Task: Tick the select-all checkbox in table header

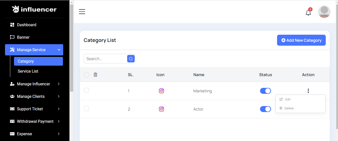Action: point(86,75)
